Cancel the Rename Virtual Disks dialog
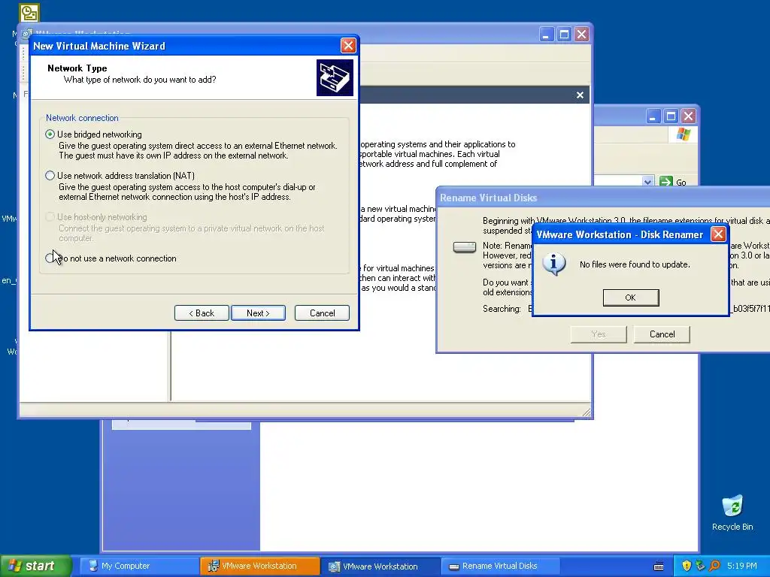Image resolution: width=770 pixels, height=577 pixels. click(662, 334)
